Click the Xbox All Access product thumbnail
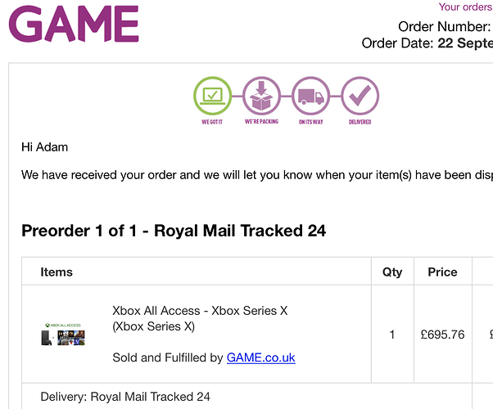The height and width of the screenshot is (409, 493). pyautogui.click(x=63, y=335)
